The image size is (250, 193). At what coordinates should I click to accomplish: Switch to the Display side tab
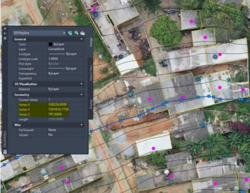click(x=91, y=104)
